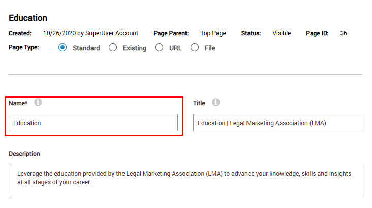This screenshot has width=372, height=208.
Task: Click the Name* field label
Action: 18,103
